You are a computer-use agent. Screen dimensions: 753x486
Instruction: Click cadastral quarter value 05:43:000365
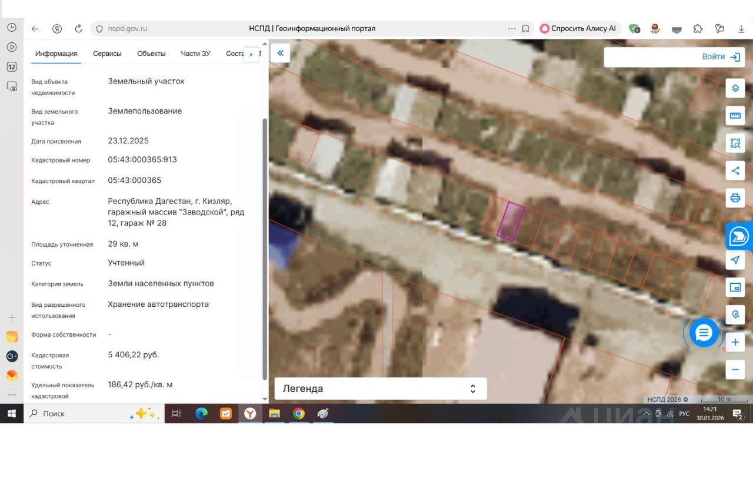(134, 180)
